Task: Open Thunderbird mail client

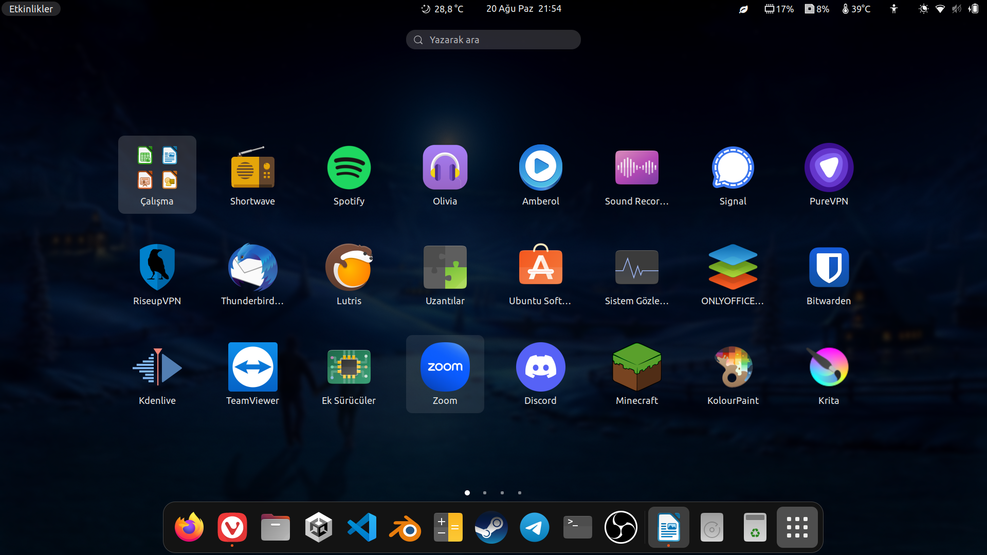Action: 252,268
